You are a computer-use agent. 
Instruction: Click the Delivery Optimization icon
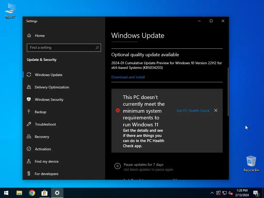coord(29,87)
